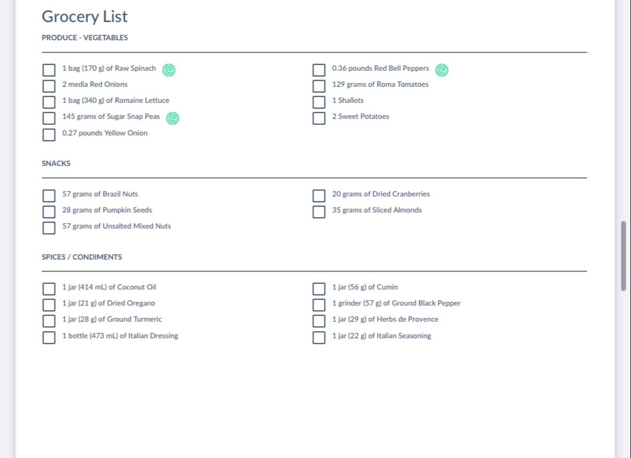Click the vertical page scrollbar thumb
The image size is (631, 458).
point(624,256)
